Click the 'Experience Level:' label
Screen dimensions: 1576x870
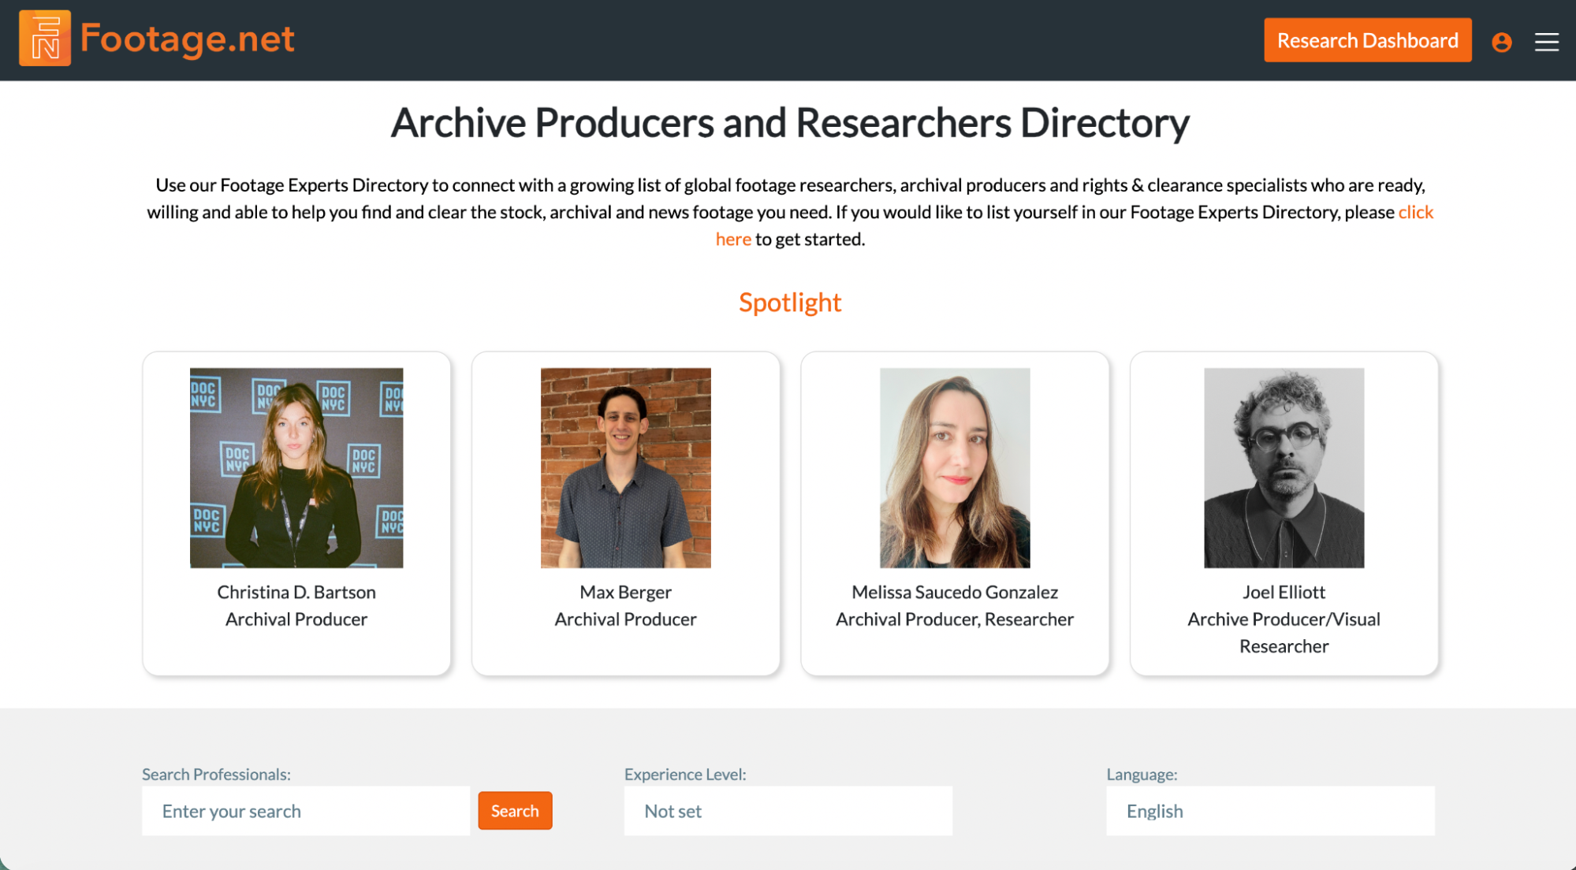coord(685,774)
